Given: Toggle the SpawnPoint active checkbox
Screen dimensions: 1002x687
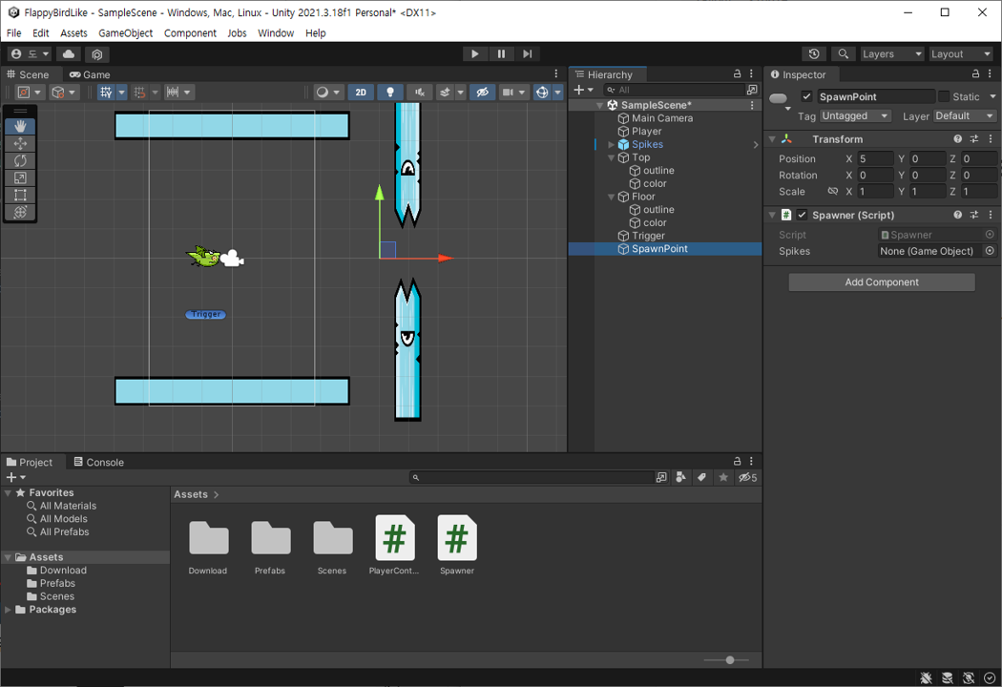Looking at the screenshot, I should point(806,96).
